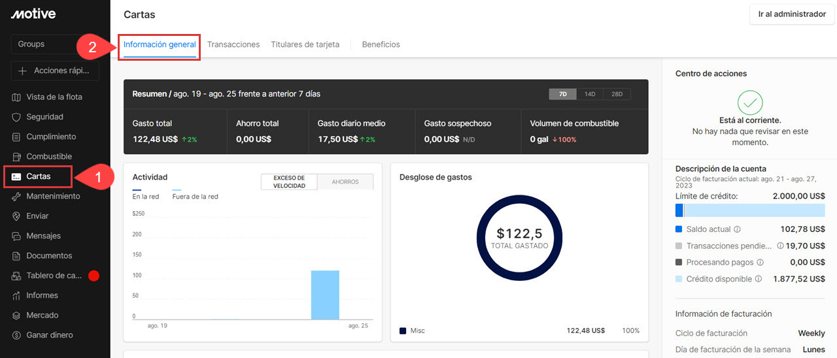Click the Motive logo
837x358 pixels.
pos(33,14)
